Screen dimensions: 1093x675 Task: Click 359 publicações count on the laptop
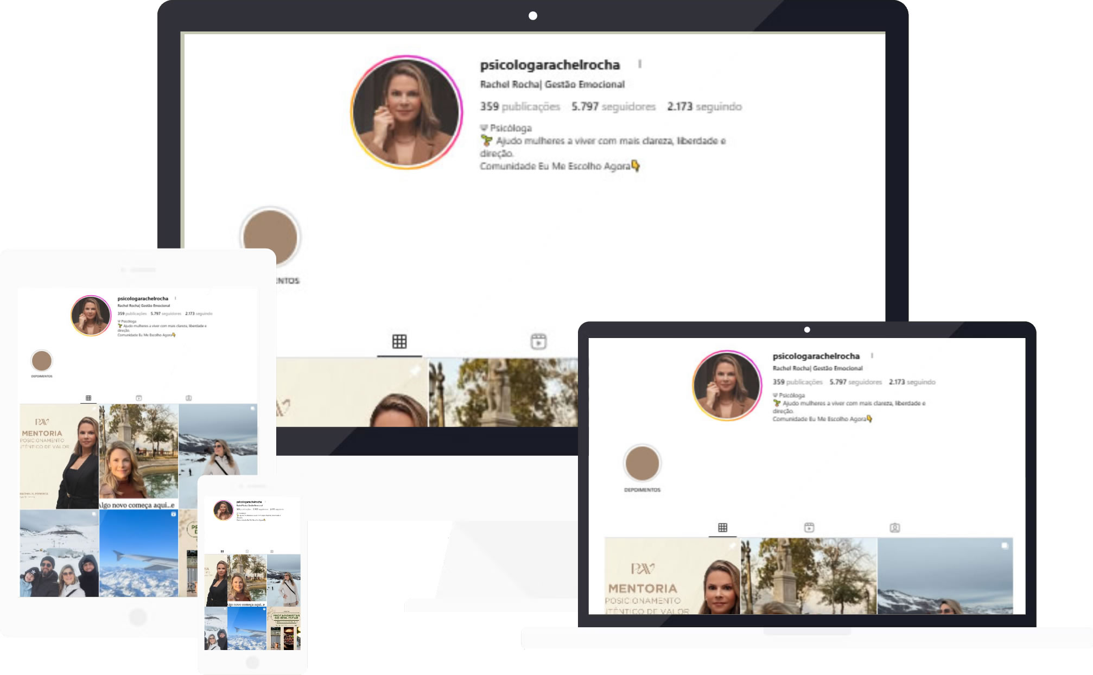[797, 382]
